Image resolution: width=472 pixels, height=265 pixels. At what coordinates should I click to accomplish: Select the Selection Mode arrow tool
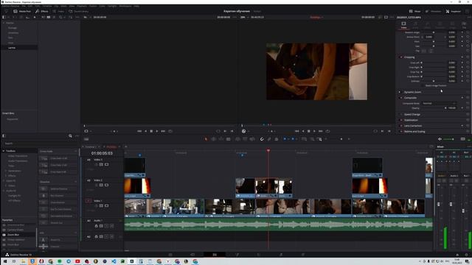point(206,139)
